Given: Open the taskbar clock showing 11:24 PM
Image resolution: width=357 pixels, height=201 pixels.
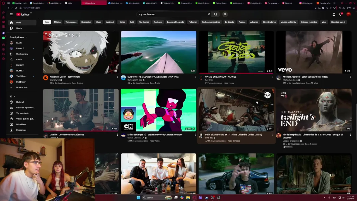Looking at the screenshot, I should (350, 198).
